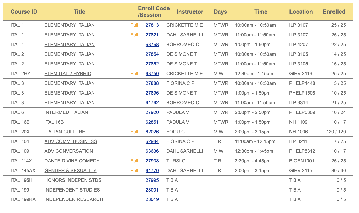Screen dimensions: 359x213
Task: Open enroll code 27920 link
Action: pyautogui.click(x=152, y=112)
